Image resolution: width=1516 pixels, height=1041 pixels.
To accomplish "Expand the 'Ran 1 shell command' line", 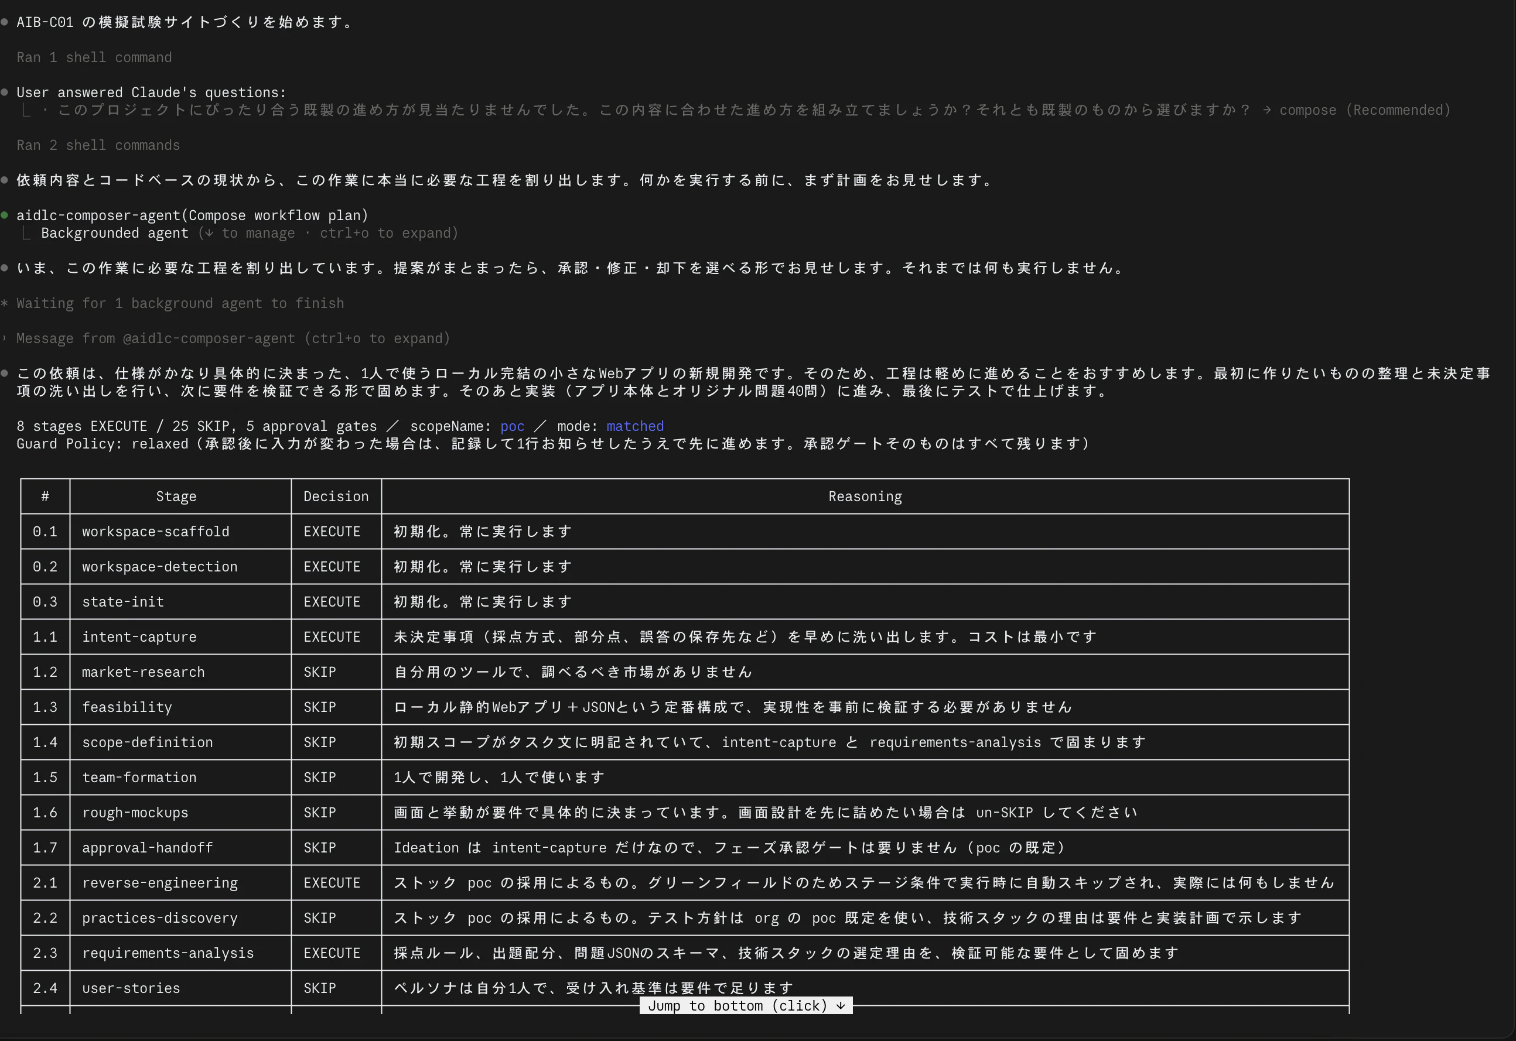I will tap(94, 57).
